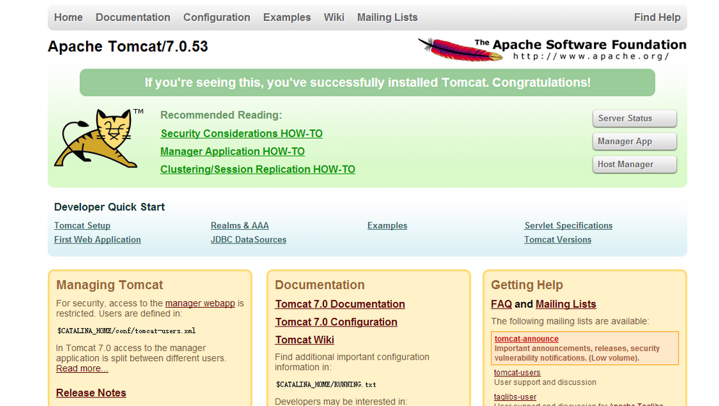Viewport: 719px width, 406px height.
Task: Open Examples link under Developer Quick Start
Action: [x=387, y=225]
